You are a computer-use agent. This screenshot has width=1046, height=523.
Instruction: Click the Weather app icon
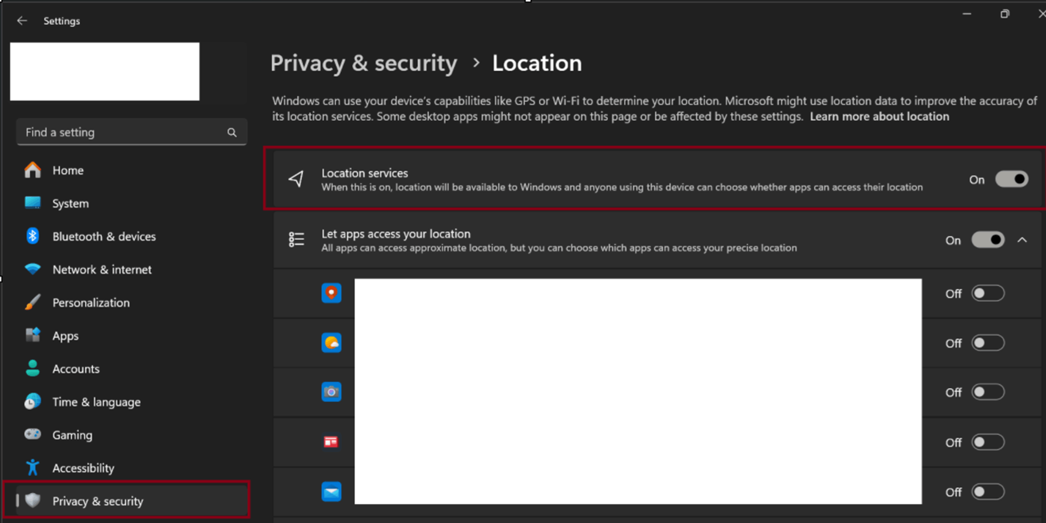tap(332, 343)
